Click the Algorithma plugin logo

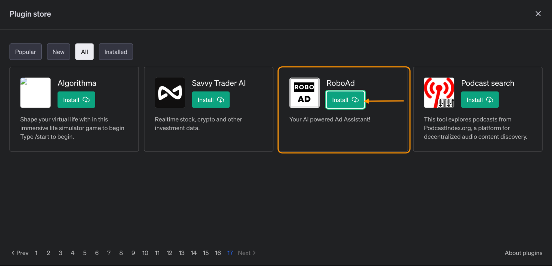(x=35, y=93)
